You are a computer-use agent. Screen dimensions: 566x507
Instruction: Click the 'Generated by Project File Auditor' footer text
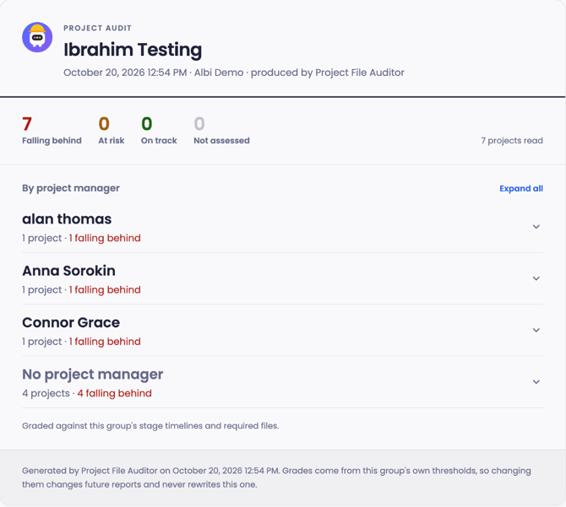click(276, 477)
